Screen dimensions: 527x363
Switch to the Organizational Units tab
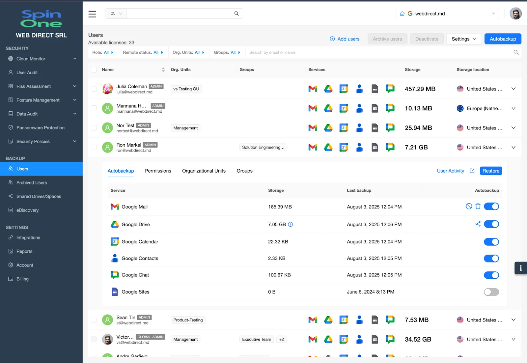pos(204,171)
